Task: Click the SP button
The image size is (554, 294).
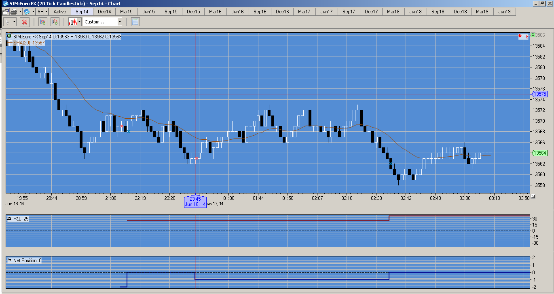Action: point(40,12)
